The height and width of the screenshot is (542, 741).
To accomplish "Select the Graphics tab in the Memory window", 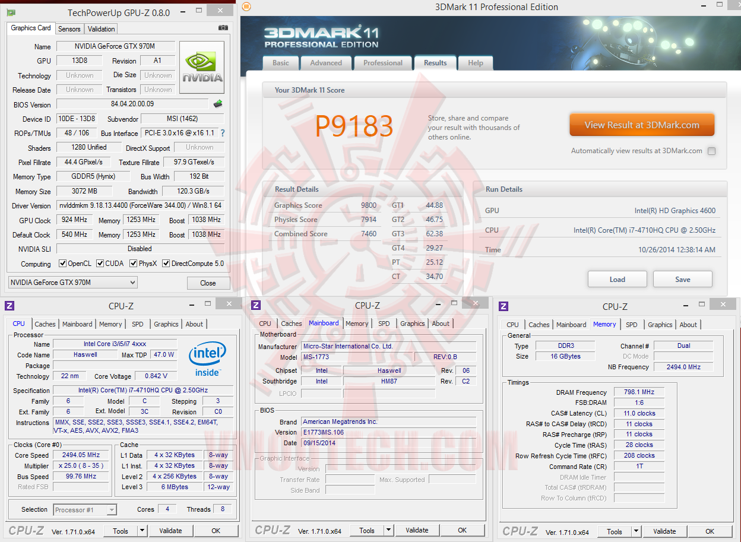I will click(x=660, y=325).
